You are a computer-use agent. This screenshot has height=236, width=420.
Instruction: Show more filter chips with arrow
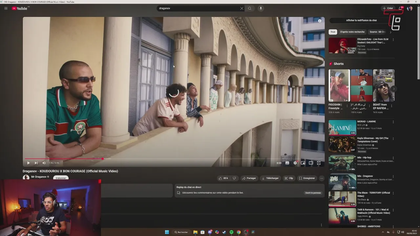[390, 32]
